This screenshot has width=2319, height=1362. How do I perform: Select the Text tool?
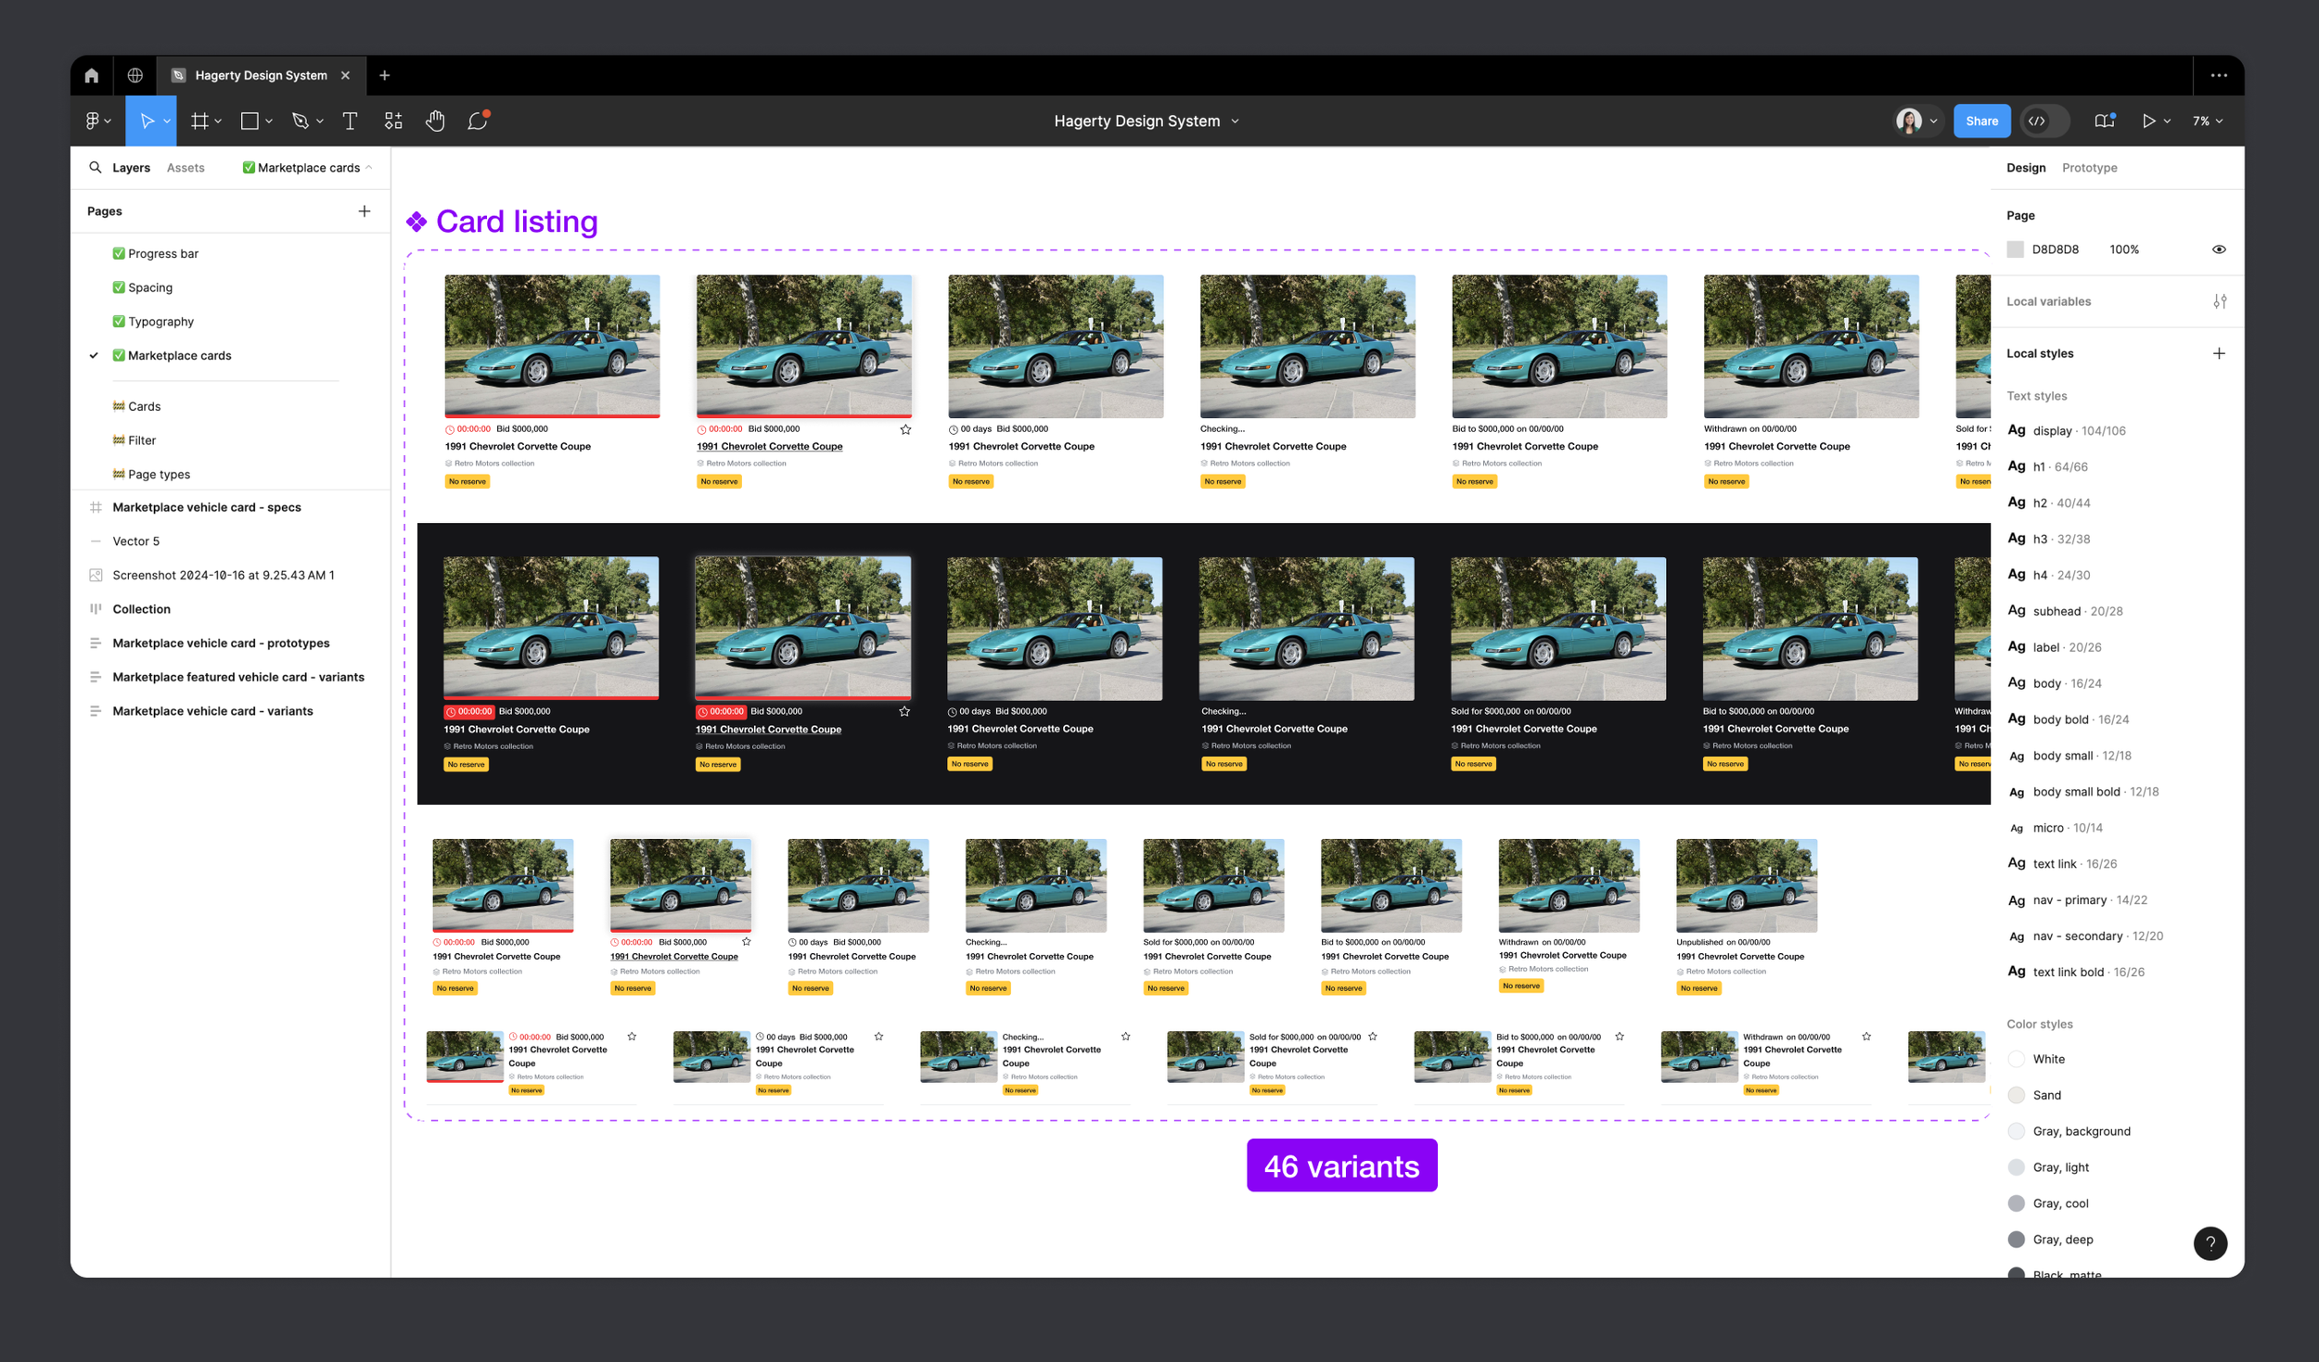(x=350, y=121)
